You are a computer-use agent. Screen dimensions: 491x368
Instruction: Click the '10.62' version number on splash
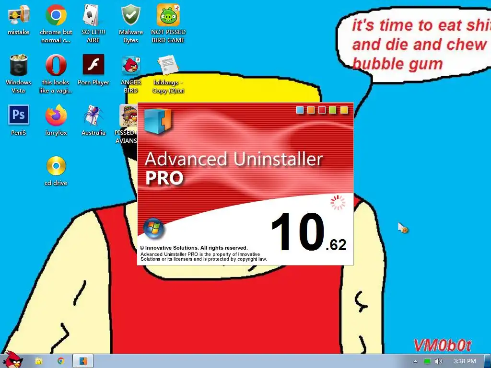(308, 232)
